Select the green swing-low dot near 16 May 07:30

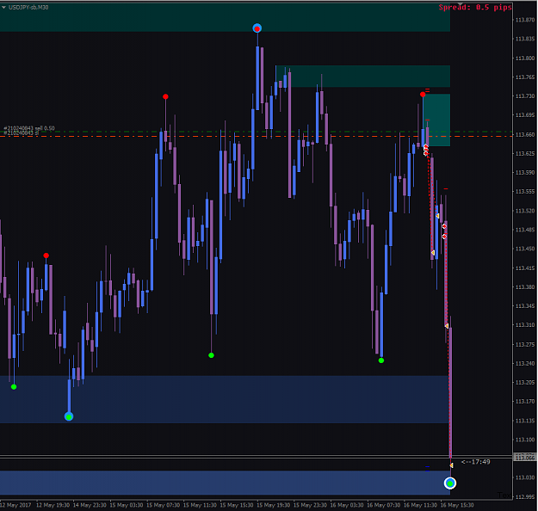(x=381, y=360)
